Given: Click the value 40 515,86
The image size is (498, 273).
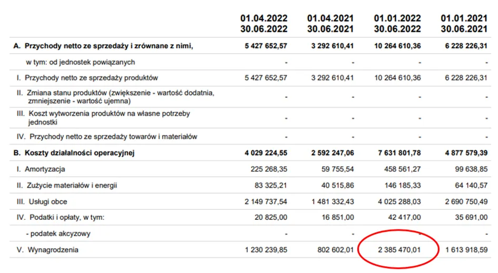Looking at the screenshot, I should [338, 185].
